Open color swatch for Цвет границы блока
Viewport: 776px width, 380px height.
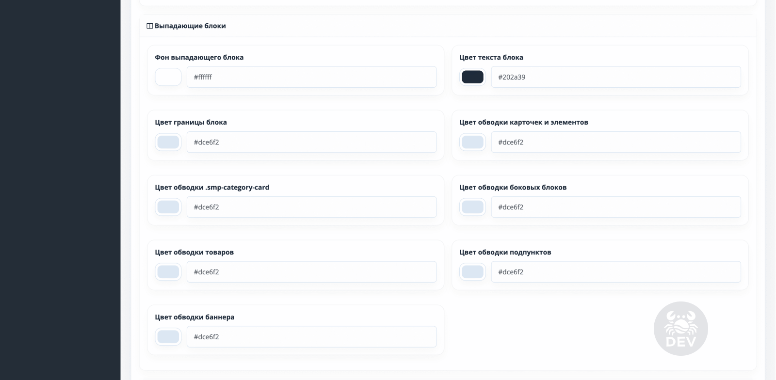[168, 142]
